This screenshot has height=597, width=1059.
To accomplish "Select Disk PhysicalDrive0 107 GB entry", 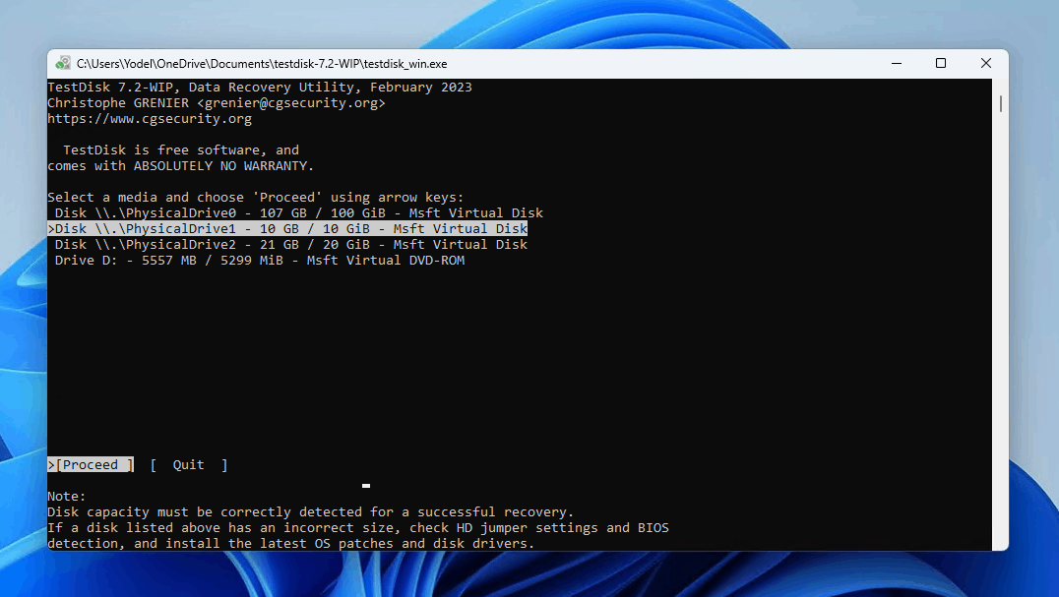I will point(298,213).
